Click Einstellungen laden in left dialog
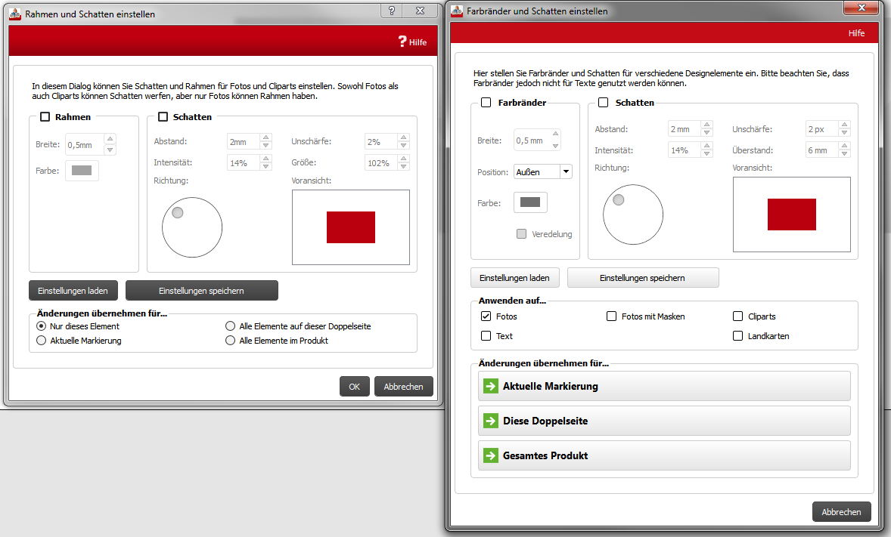The height and width of the screenshot is (537, 891). [x=73, y=291]
